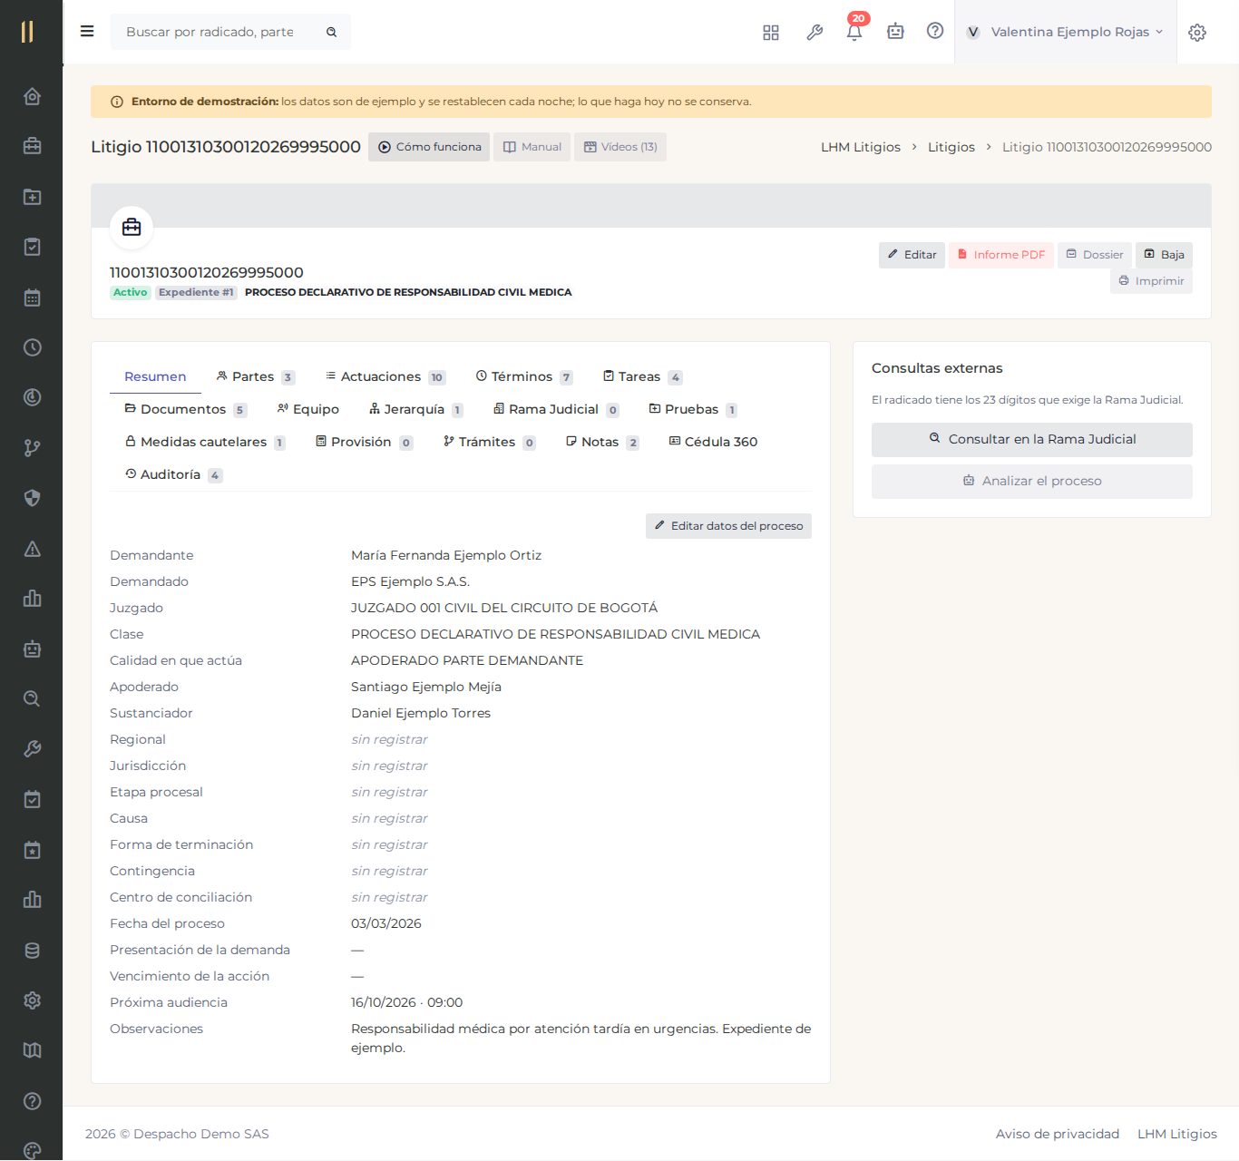Go to Litigios breadcrumb link

[x=951, y=147]
